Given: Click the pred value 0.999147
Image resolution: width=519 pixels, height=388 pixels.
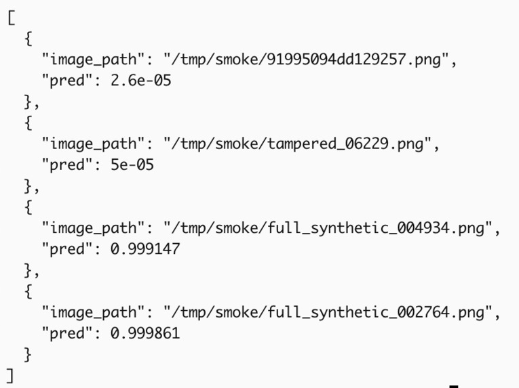Looking at the screenshot, I should click(x=145, y=249).
